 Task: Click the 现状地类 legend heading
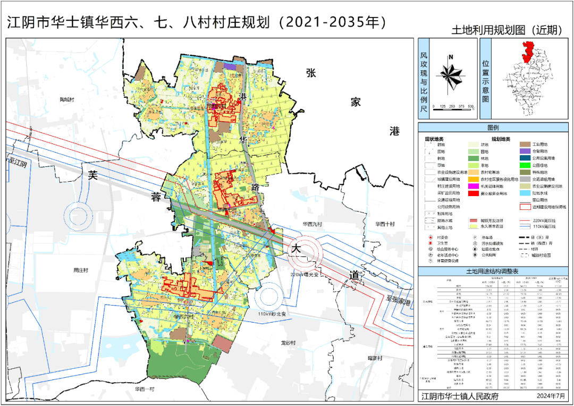[434, 139]
